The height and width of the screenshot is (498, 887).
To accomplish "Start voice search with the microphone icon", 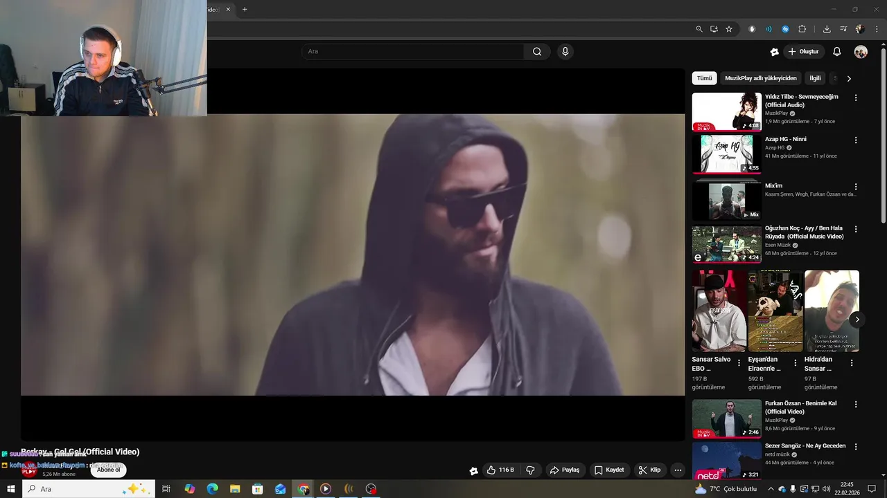I will click(565, 51).
